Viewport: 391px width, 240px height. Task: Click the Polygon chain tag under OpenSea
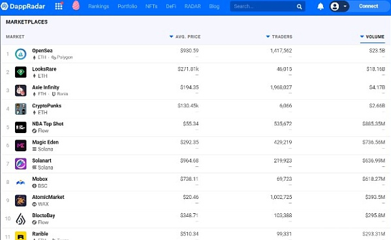click(x=62, y=57)
